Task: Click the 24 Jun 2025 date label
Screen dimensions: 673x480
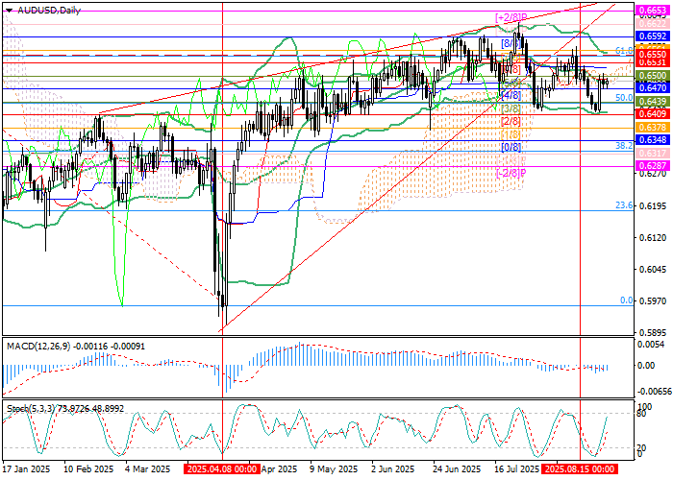Action: click(x=457, y=468)
